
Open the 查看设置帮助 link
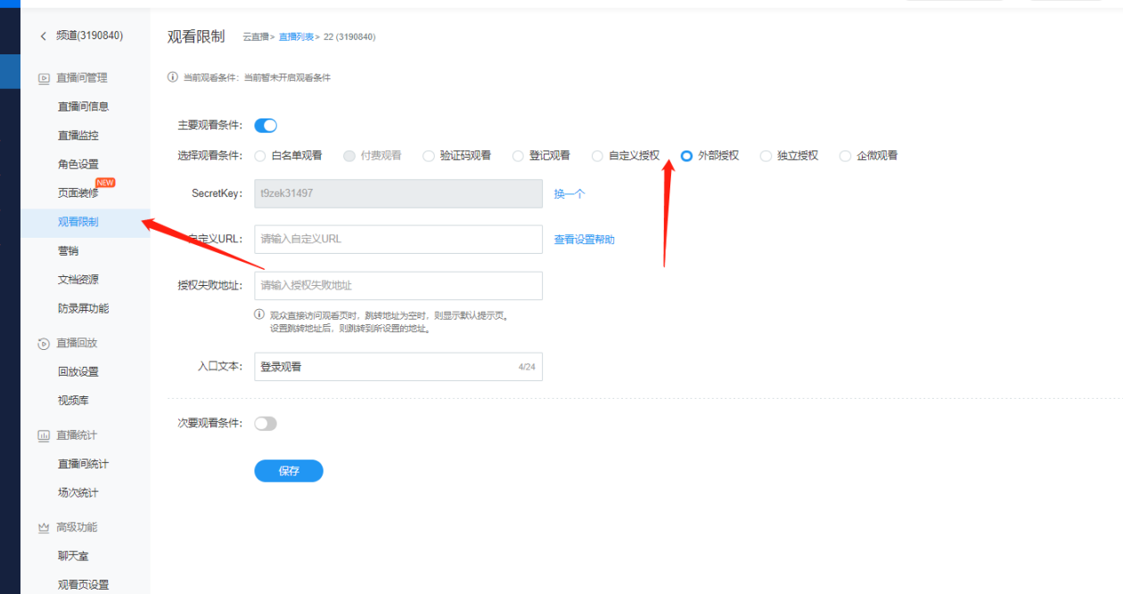click(584, 240)
